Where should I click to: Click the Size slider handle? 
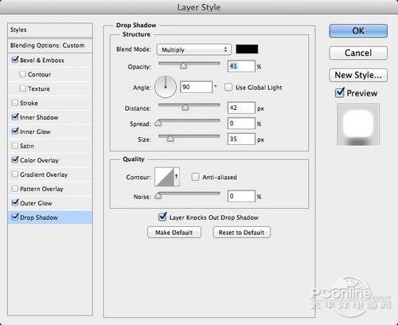(x=170, y=139)
